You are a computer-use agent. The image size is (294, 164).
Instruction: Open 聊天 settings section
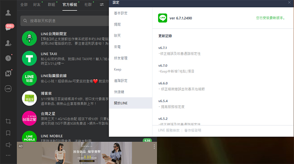tap(131, 36)
